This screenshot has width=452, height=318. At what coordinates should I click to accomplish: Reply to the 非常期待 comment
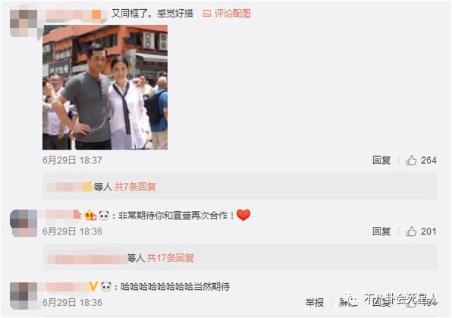click(381, 231)
